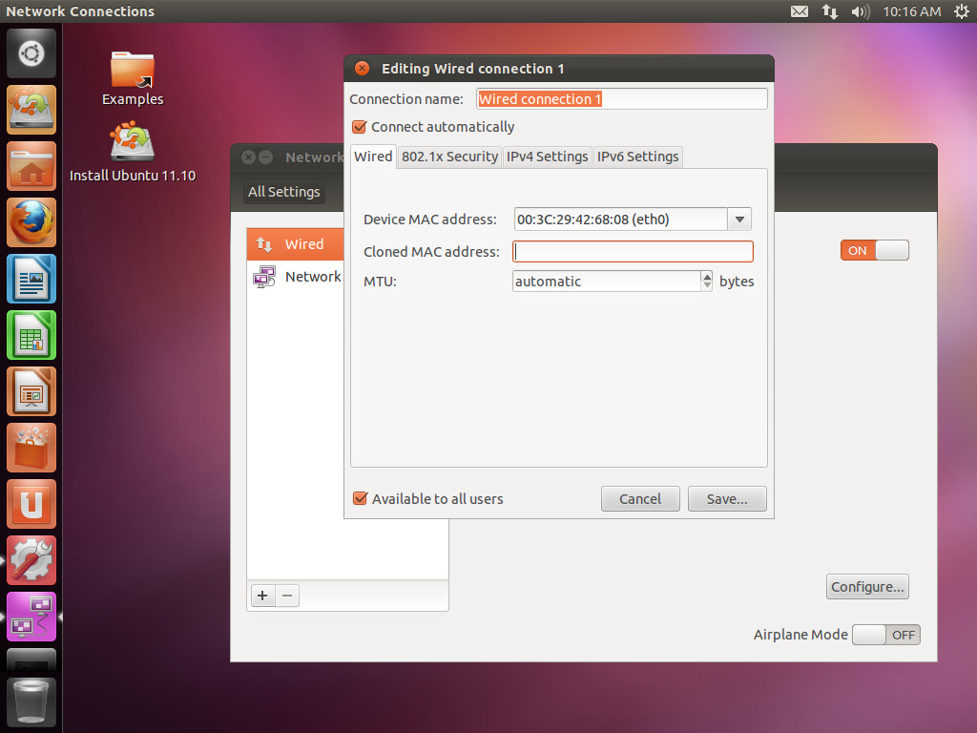Open LibreOffice Writer from the dock

(31, 279)
